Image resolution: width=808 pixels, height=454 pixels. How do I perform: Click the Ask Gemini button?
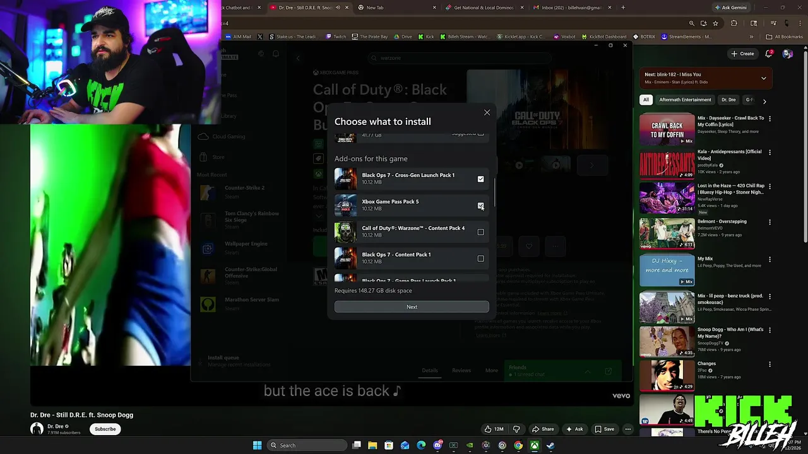(x=730, y=8)
